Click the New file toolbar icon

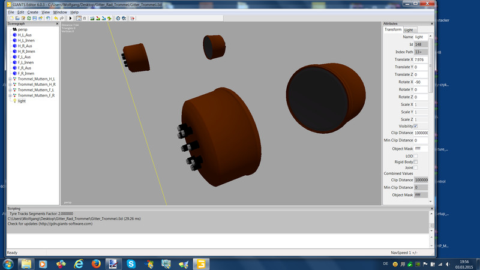pos(11,18)
